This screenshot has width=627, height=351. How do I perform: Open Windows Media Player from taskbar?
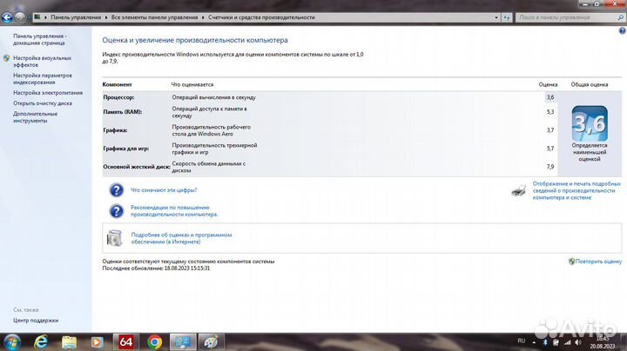tap(97, 341)
